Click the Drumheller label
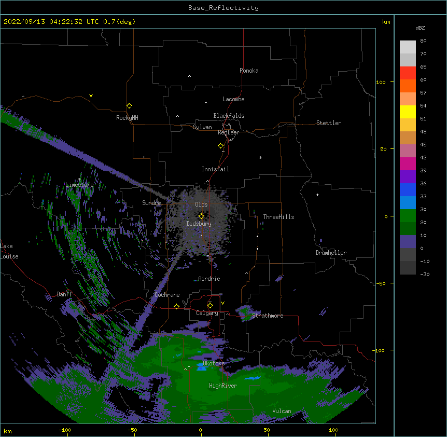Image resolution: width=447 pixels, height=437 pixels. pos(331,253)
